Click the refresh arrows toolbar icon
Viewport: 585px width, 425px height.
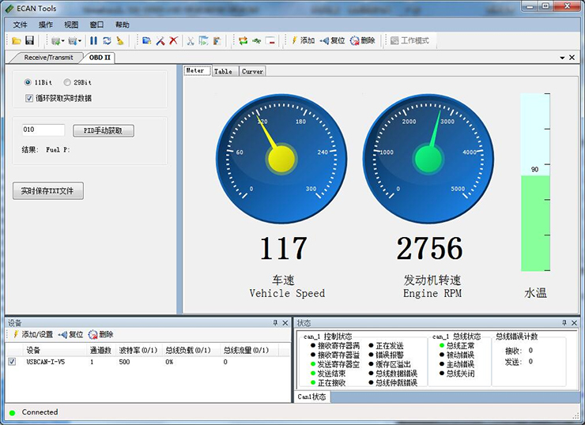[x=107, y=40]
